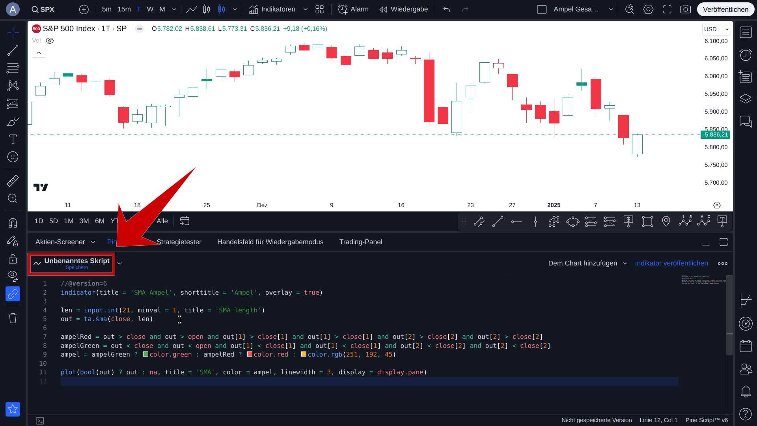Switch to the 15m timeframe

point(124,9)
